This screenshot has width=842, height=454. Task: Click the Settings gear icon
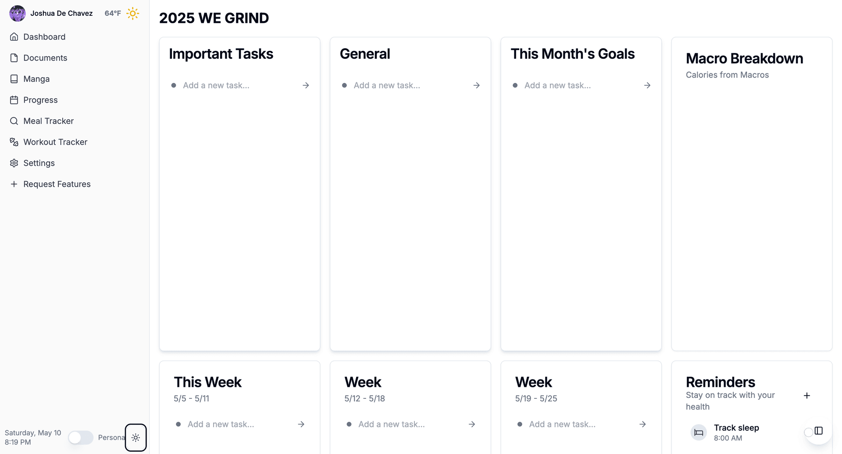pos(14,163)
